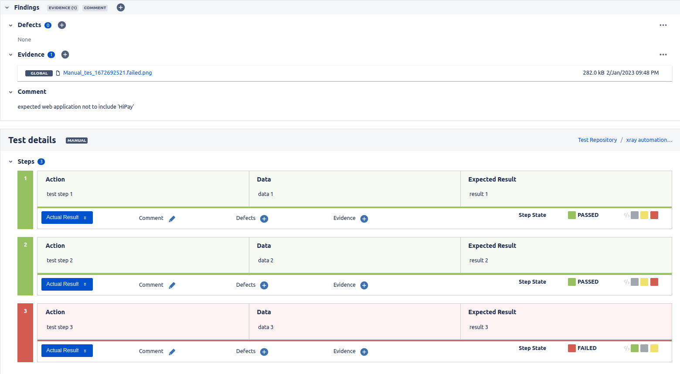Set step 1 state to grey status
Image resolution: width=680 pixels, height=374 pixels.
[x=635, y=215]
